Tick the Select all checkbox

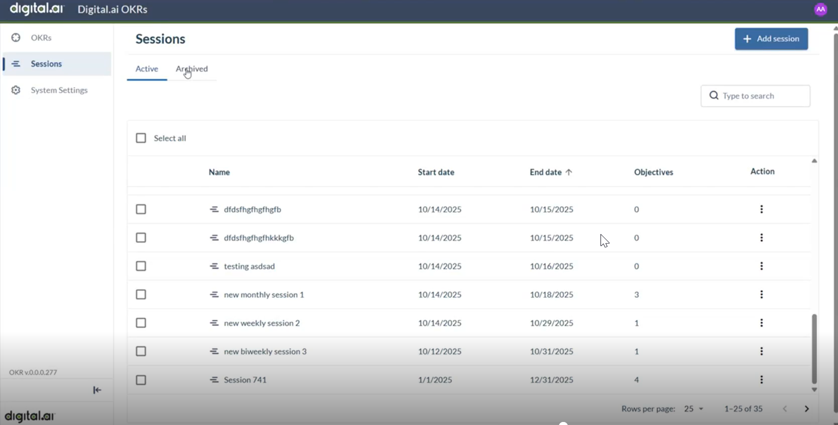[x=141, y=138]
